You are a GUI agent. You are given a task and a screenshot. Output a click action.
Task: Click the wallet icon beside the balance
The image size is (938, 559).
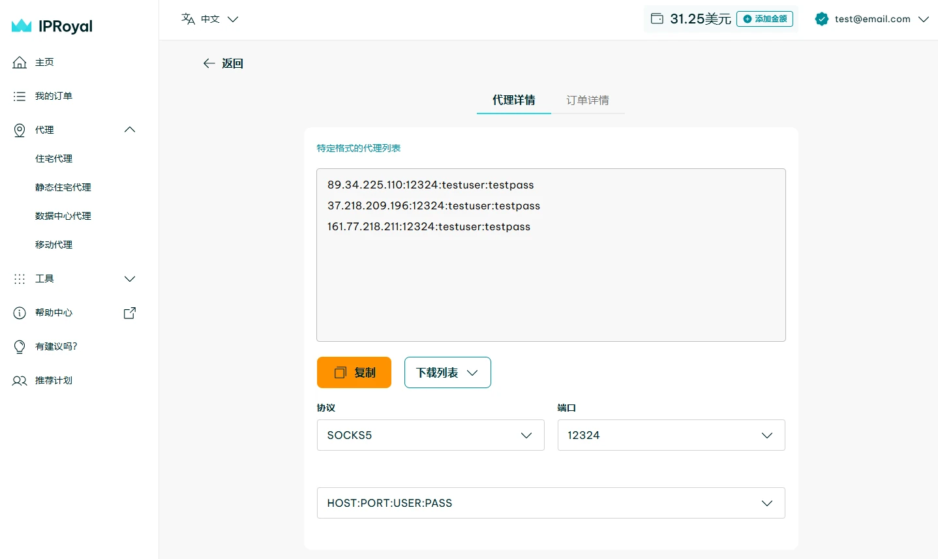coord(657,19)
